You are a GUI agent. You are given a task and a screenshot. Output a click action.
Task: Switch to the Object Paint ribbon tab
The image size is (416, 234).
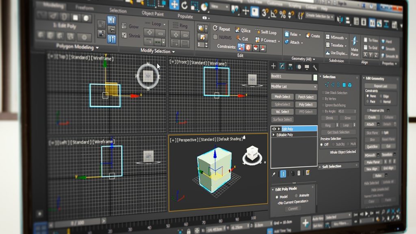pyautogui.click(x=153, y=13)
